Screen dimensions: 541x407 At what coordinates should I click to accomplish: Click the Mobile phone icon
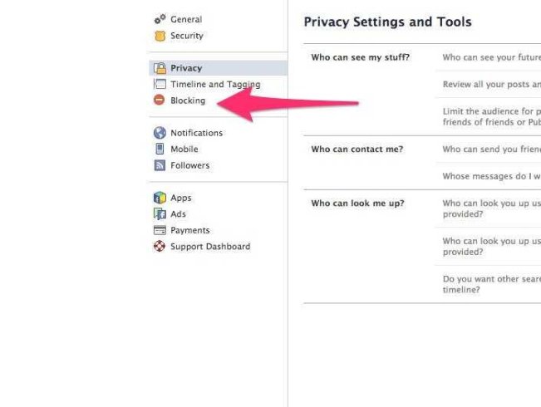coord(160,149)
